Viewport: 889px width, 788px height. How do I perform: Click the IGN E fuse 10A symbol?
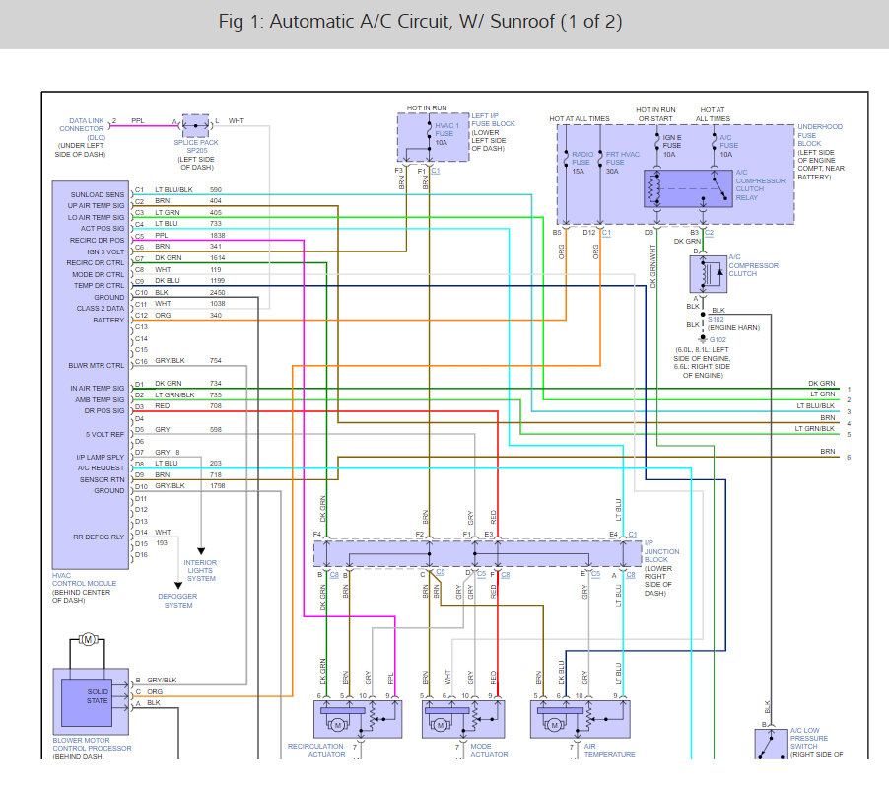[657, 142]
